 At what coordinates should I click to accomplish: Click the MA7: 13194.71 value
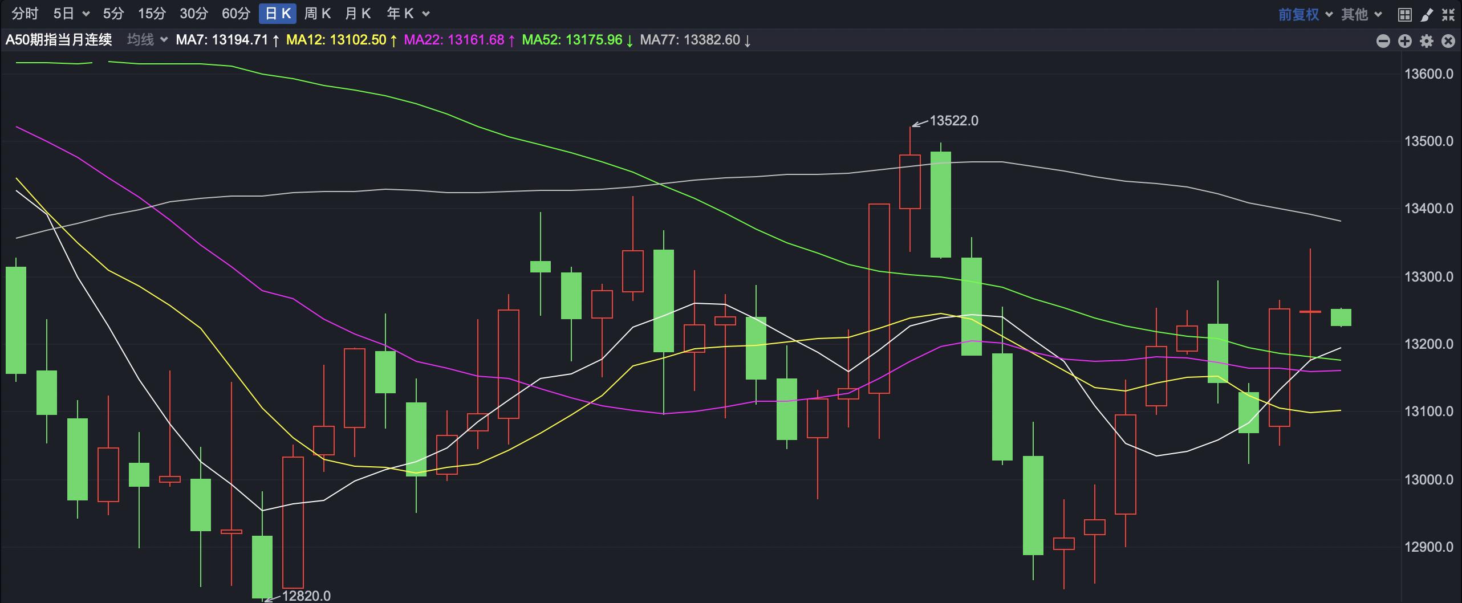coord(228,40)
